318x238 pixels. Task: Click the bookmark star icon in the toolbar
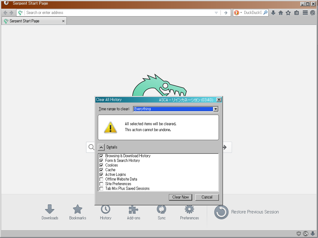pyautogui.click(x=288, y=13)
